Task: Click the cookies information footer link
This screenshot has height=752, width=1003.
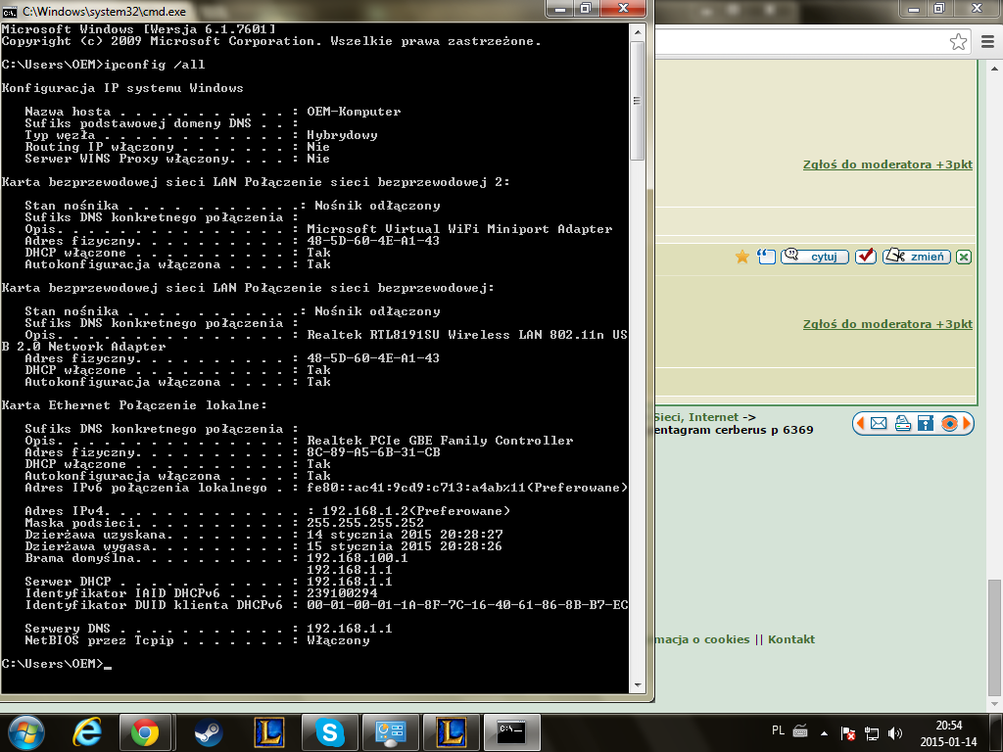Action: (702, 639)
